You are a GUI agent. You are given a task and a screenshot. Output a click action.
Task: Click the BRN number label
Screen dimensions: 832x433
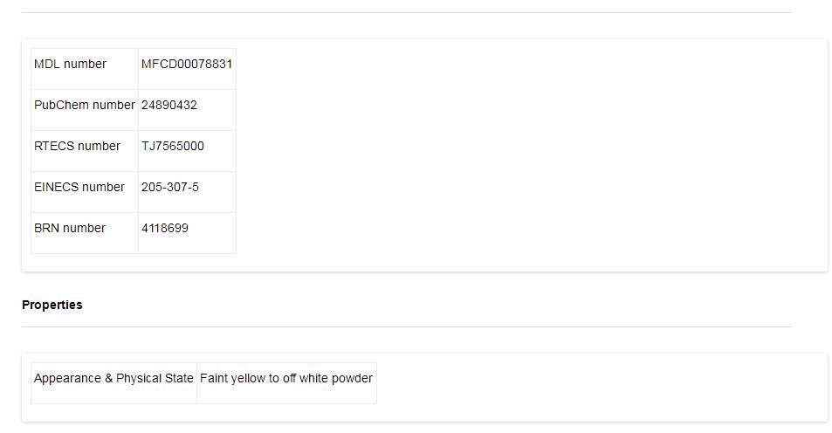(70, 228)
